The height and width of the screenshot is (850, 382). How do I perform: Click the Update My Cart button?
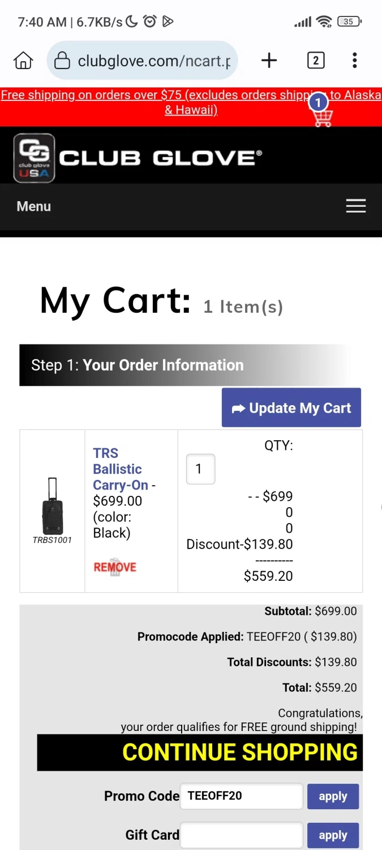pyautogui.click(x=291, y=408)
